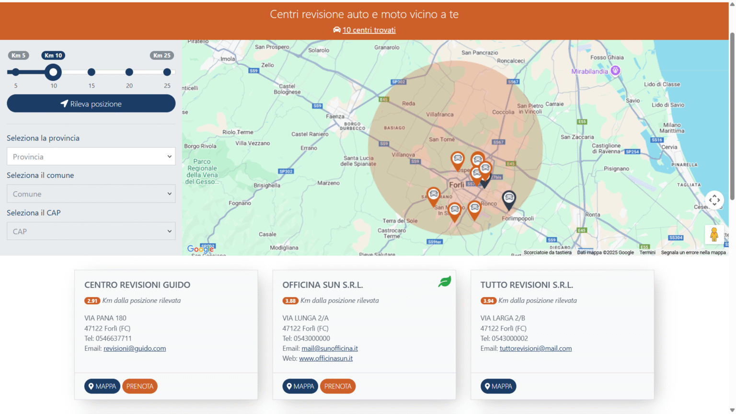Image resolution: width=736 pixels, height=414 pixels.
Task: Open map camera controls compass icon
Action: click(x=714, y=200)
